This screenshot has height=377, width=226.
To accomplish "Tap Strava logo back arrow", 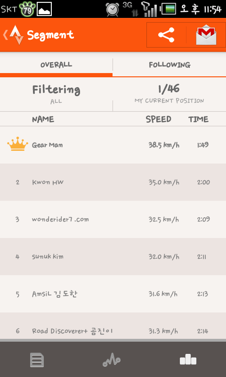I will click(13, 35).
